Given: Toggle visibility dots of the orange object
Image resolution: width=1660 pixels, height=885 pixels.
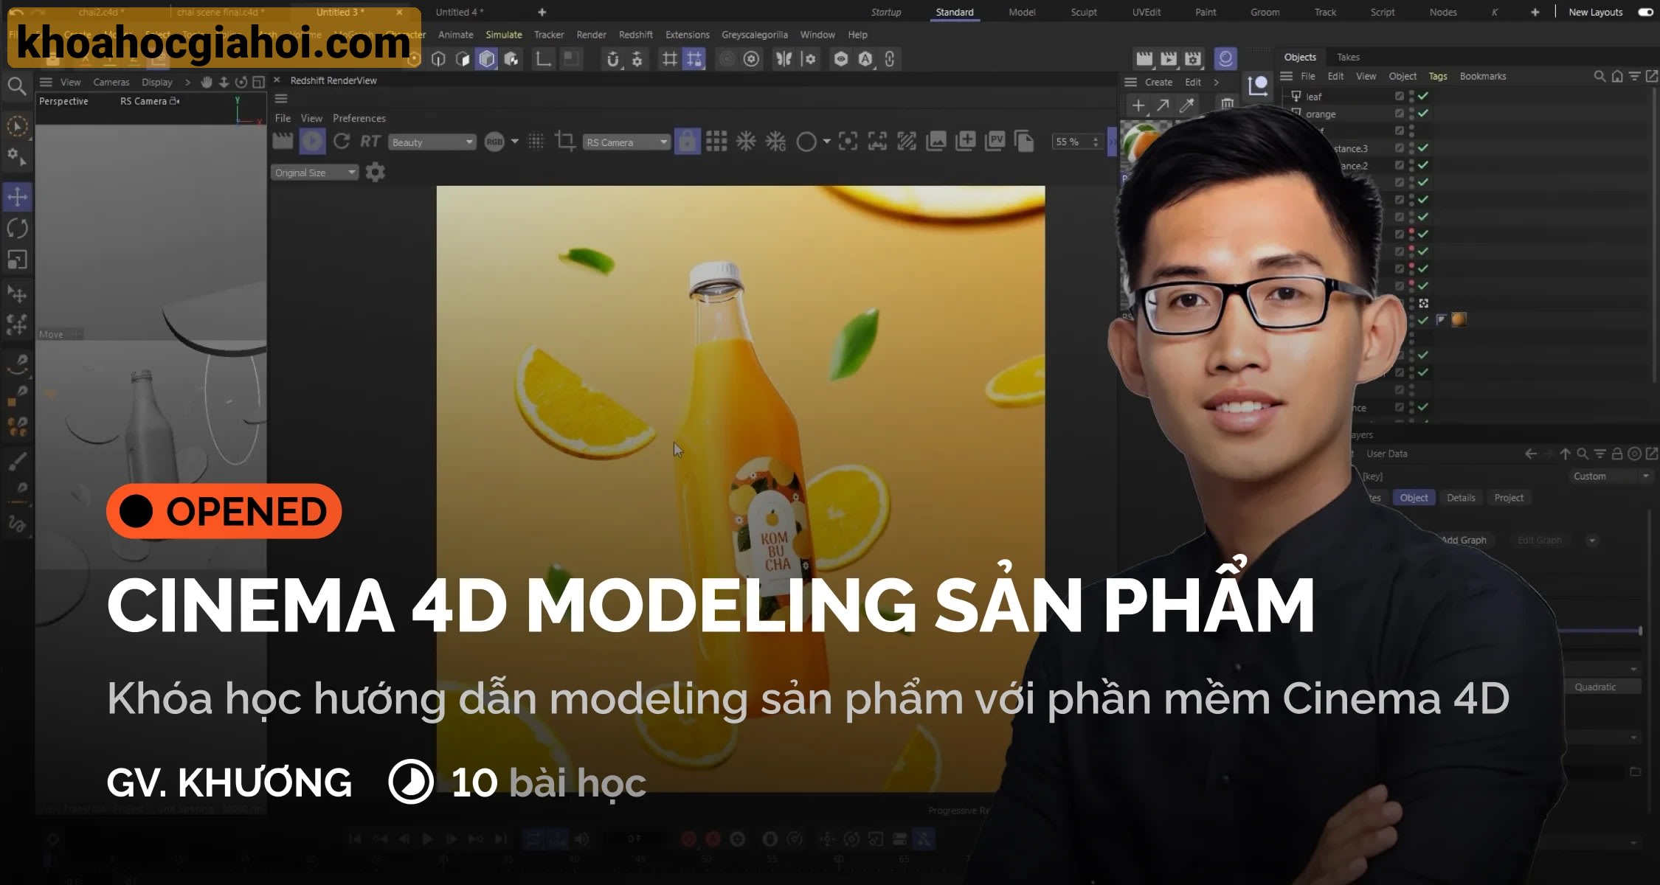Looking at the screenshot, I should 1411,114.
